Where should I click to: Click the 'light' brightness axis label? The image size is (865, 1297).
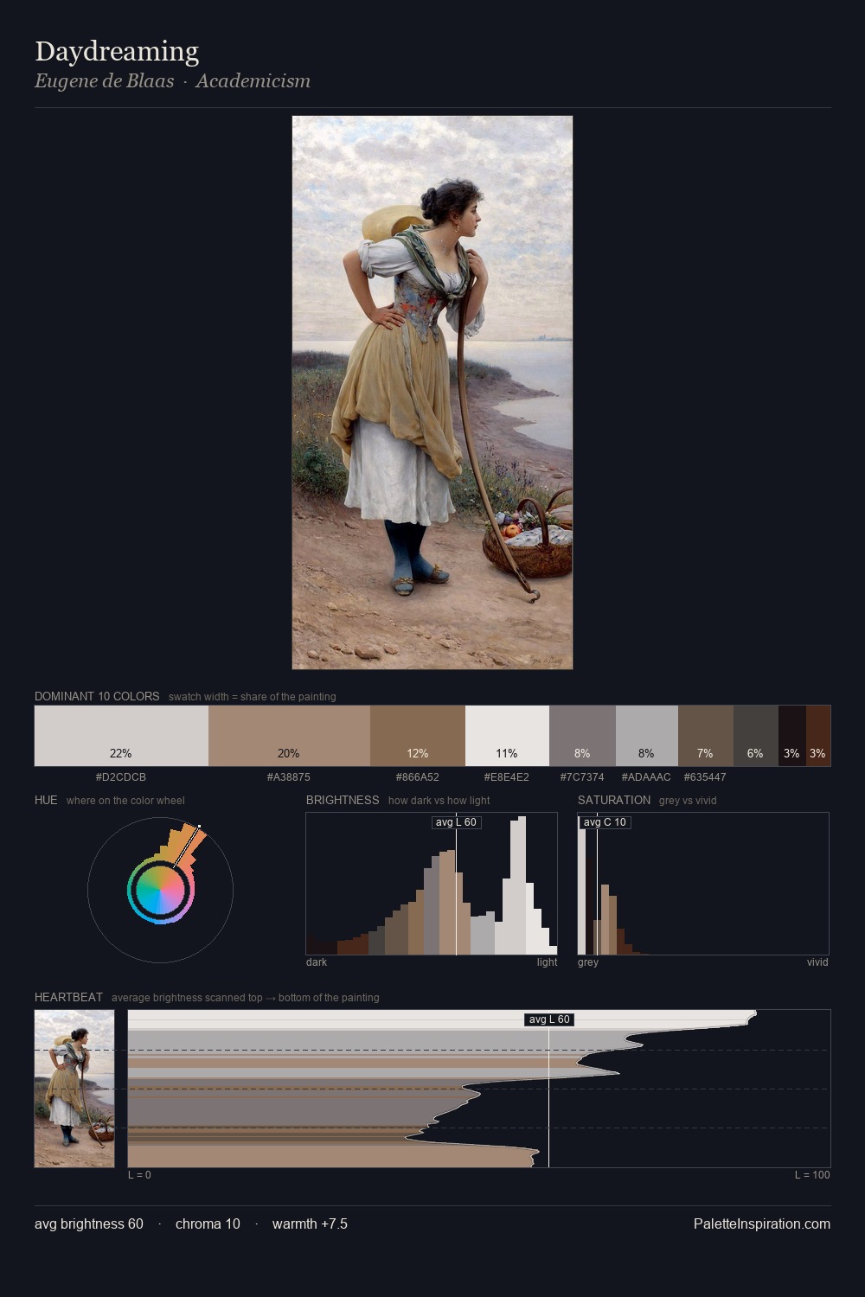tap(548, 962)
